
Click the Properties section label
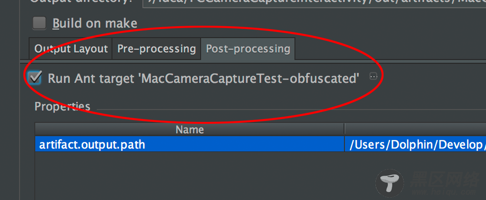click(x=62, y=107)
